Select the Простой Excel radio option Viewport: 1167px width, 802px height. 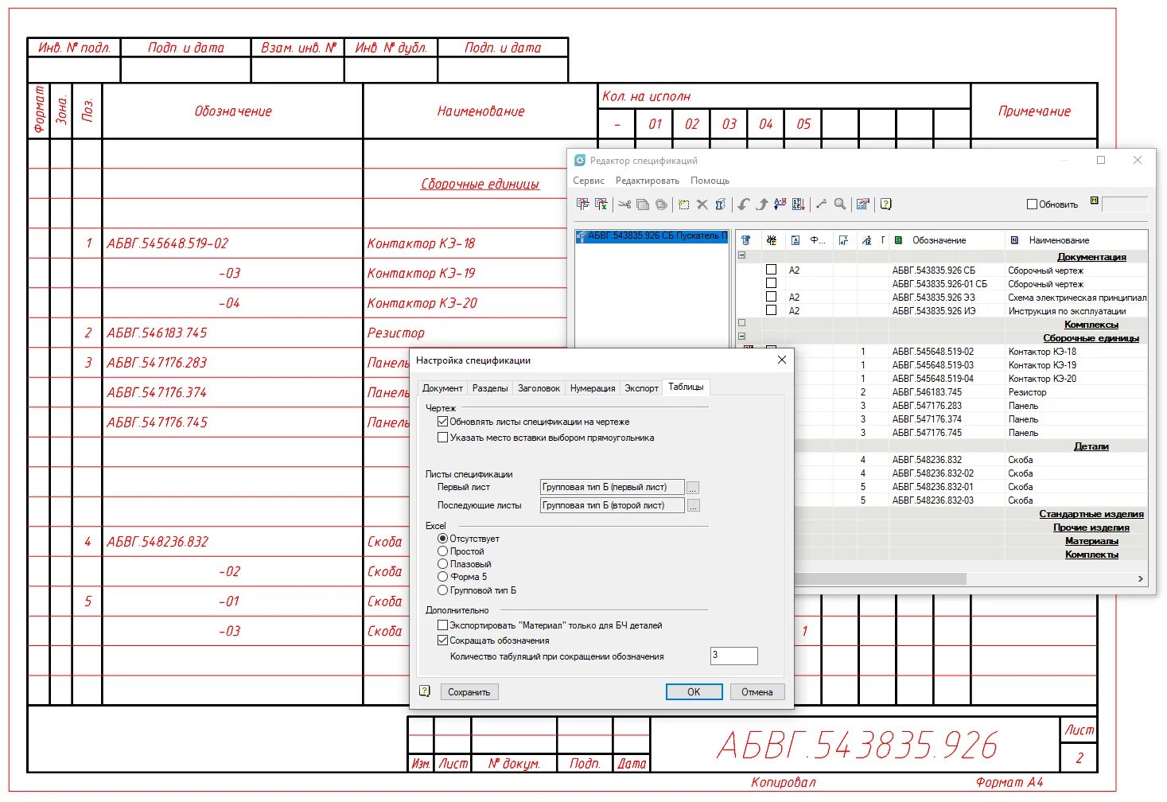click(x=443, y=551)
